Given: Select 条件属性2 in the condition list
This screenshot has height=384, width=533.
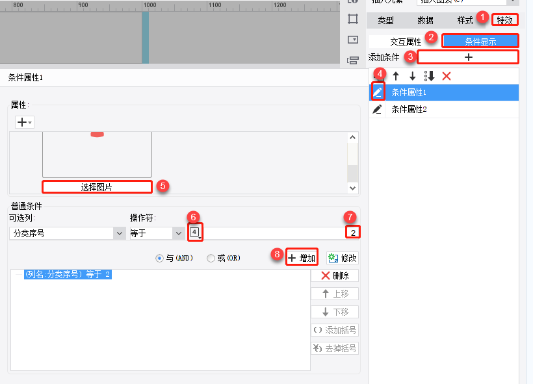Looking at the screenshot, I should pyautogui.click(x=444, y=109).
